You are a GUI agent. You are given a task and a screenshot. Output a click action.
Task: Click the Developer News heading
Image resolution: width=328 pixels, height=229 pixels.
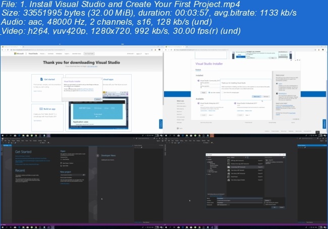pyautogui.click(x=108, y=155)
